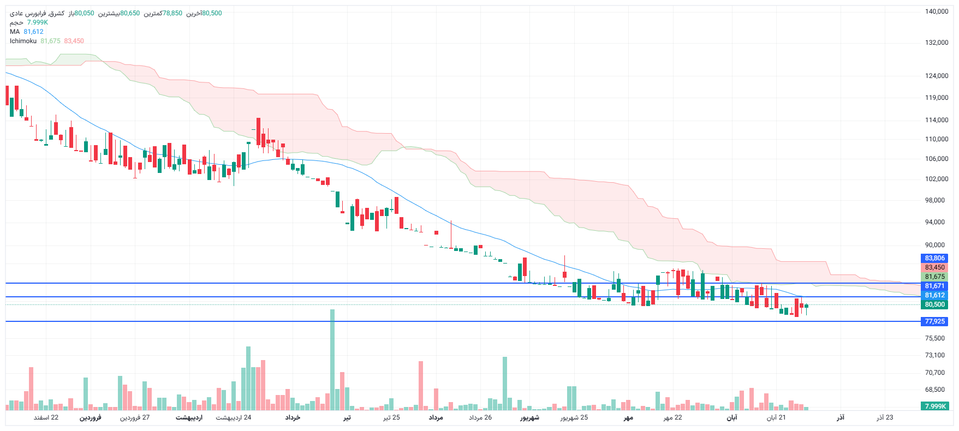Select the 81,671 horizontal line price label

pos(934,286)
